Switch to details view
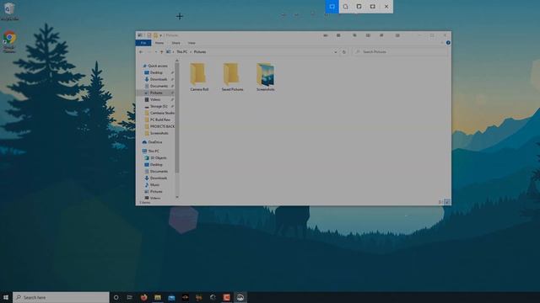Viewport: 540px width, 303px height. pyautogui.click(x=440, y=202)
